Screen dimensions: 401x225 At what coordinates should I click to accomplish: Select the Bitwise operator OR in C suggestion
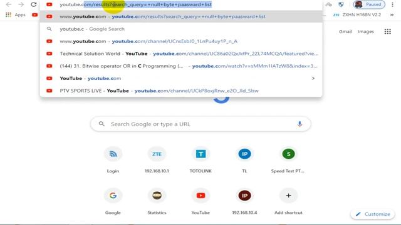[181, 66]
